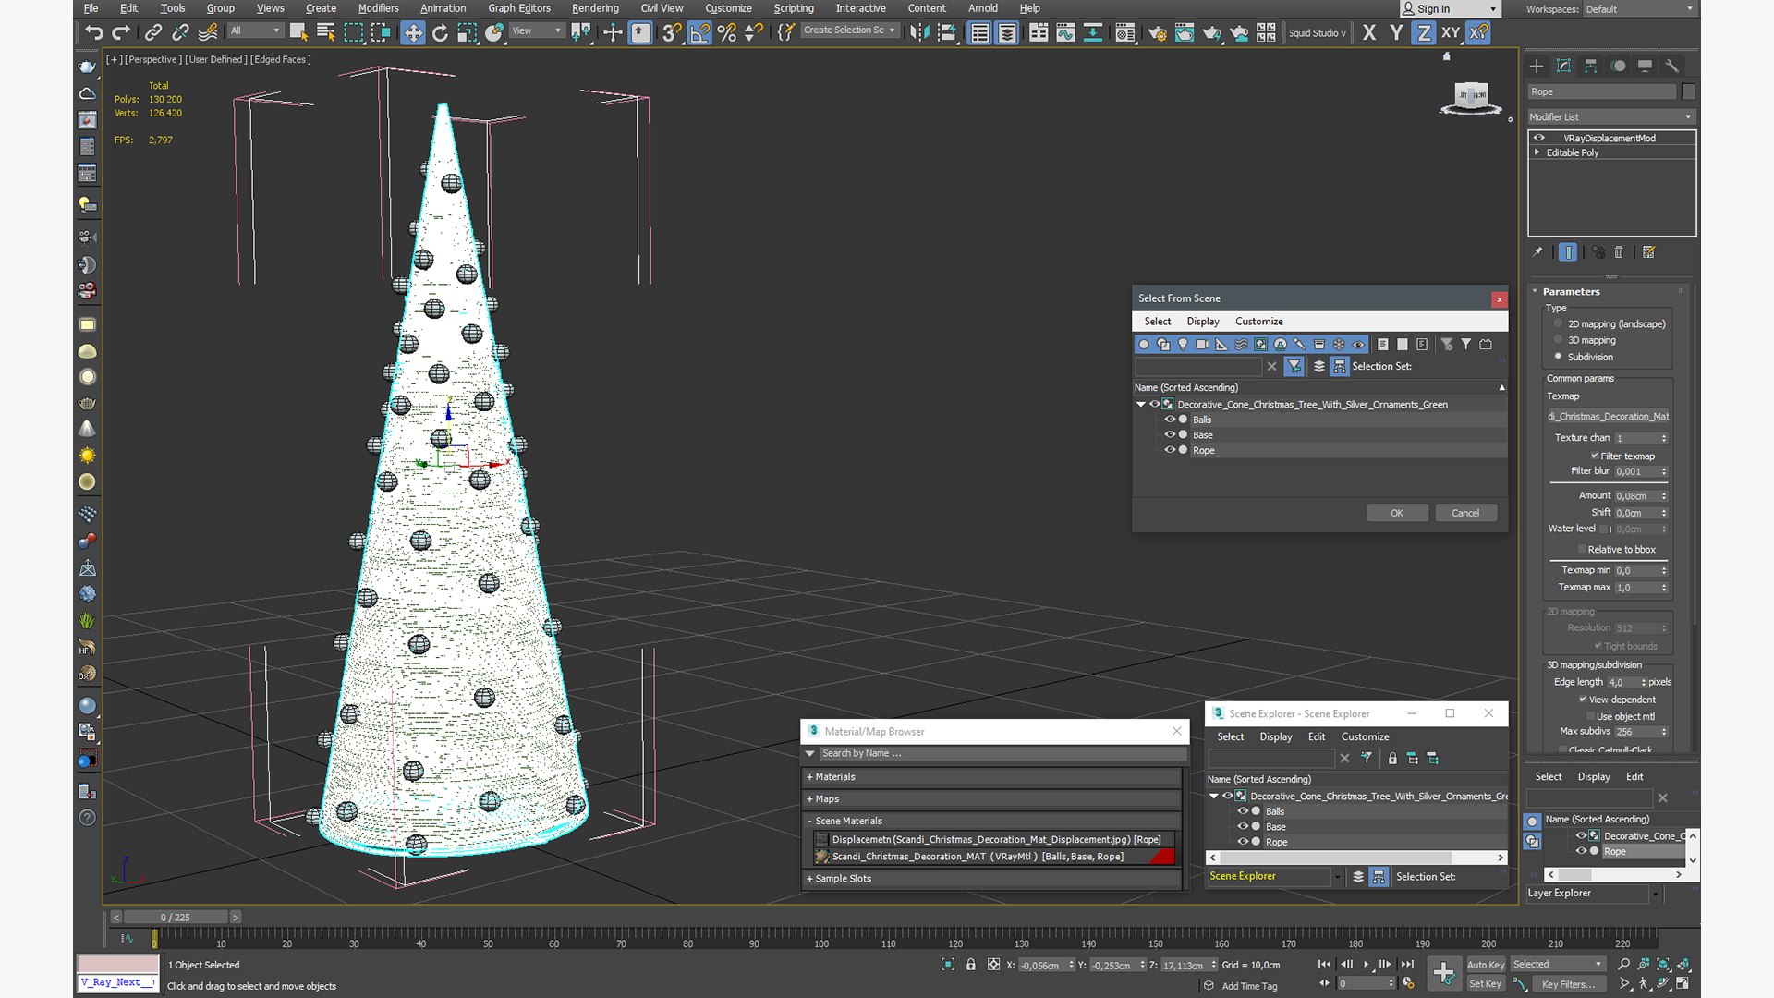Click the ViewCube in the viewport
The width and height of the screenshot is (1774, 998).
[x=1472, y=99]
